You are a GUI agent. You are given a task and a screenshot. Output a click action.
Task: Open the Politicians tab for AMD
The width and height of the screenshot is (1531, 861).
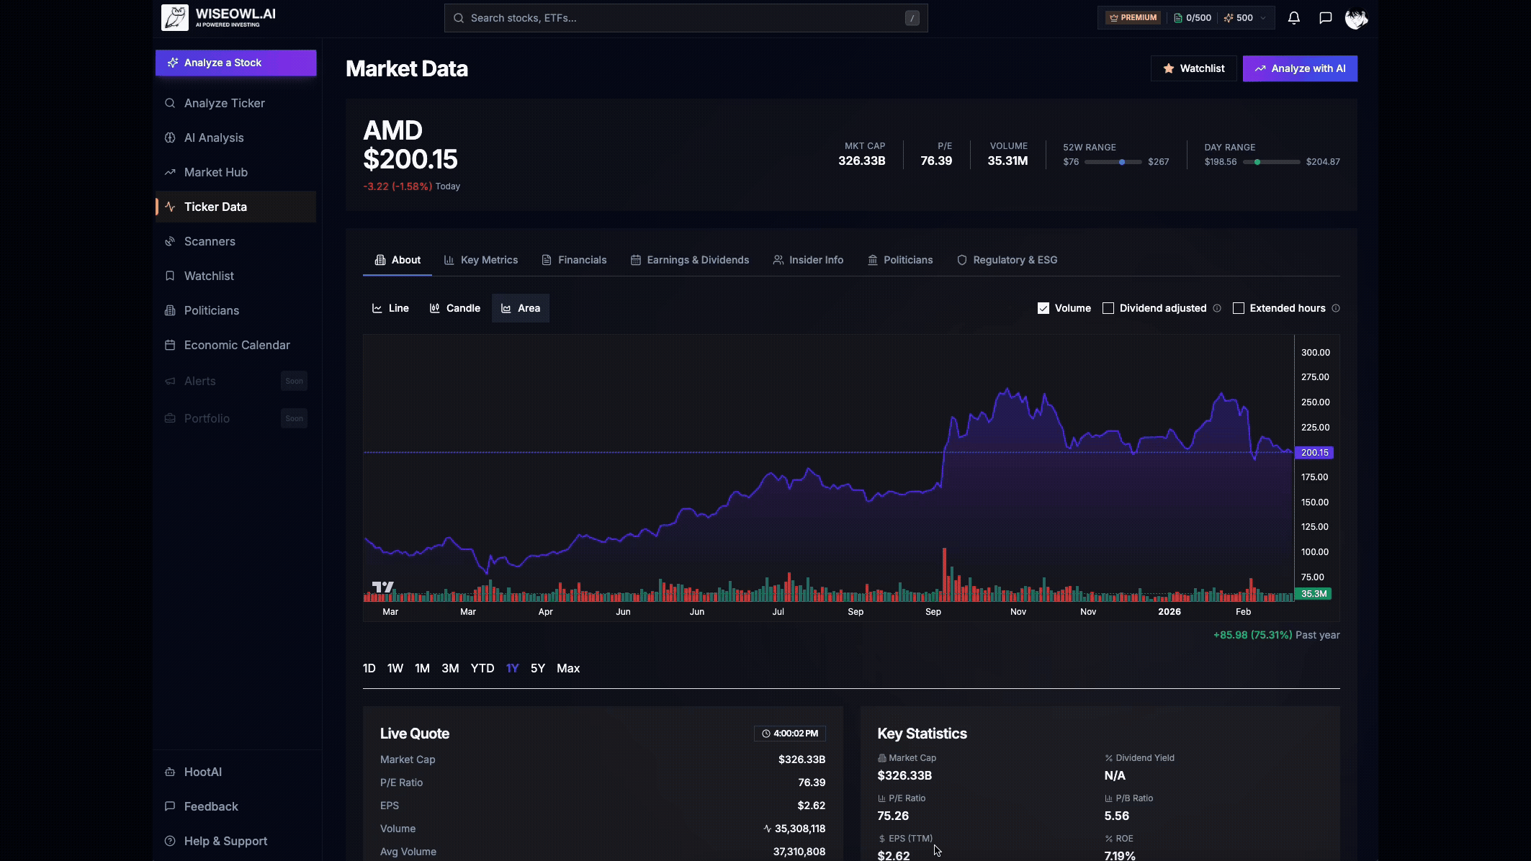click(x=907, y=260)
